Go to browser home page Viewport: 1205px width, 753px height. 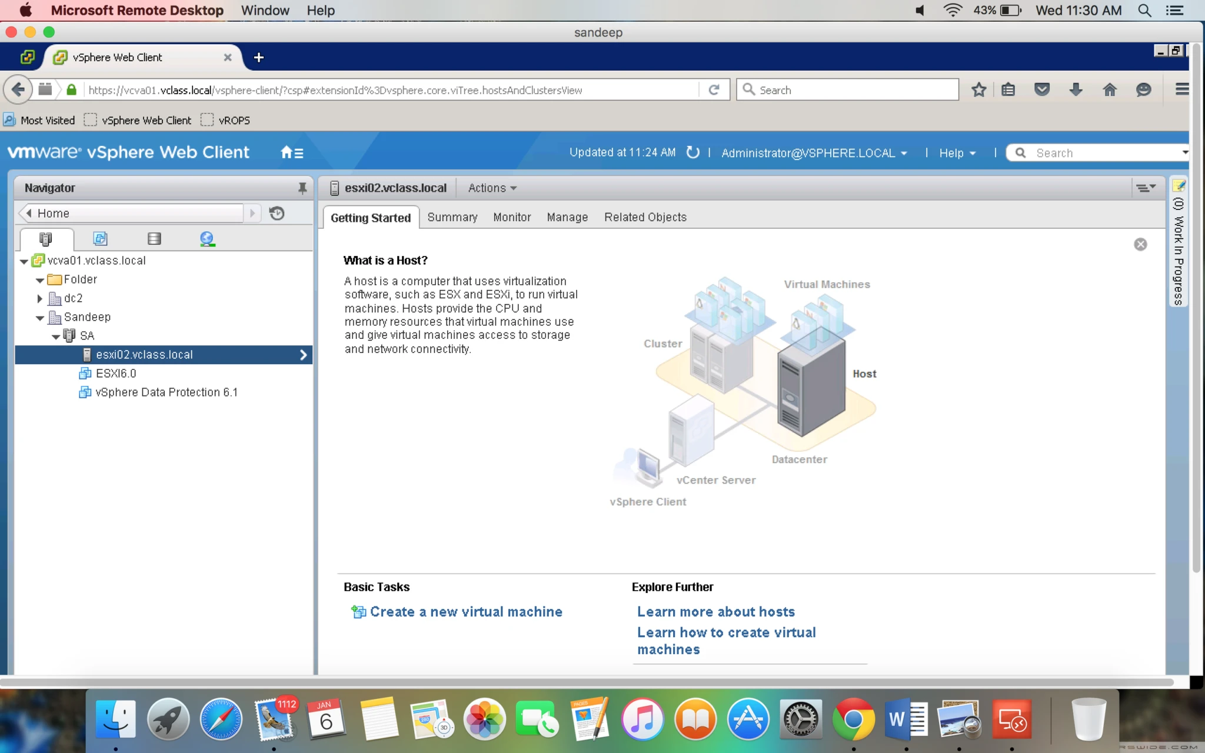coord(1110,89)
